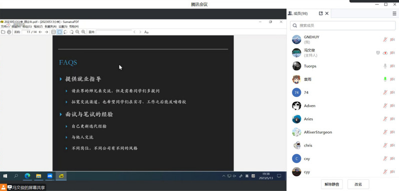Viewport: 399px width, 191px height.
Task: Pop out the members panel window
Action: [x=320, y=13]
